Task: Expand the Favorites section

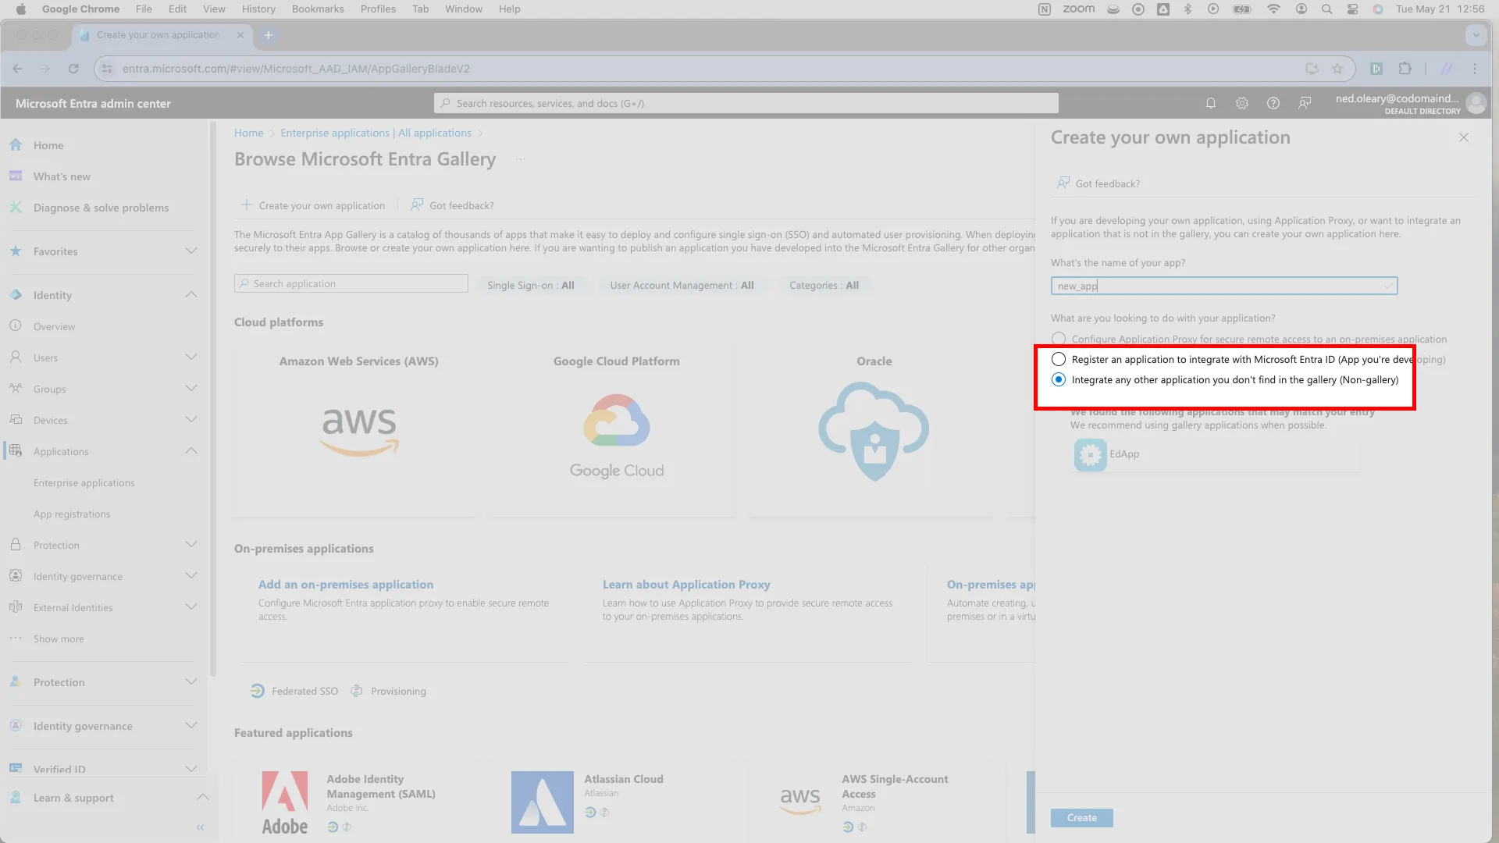Action: click(x=191, y=251)
